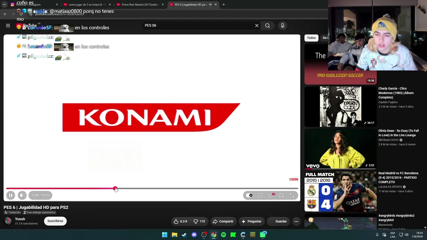Screen dimensions: 427x240
Task: Seek on the red video progress bar
Action: 152,189
